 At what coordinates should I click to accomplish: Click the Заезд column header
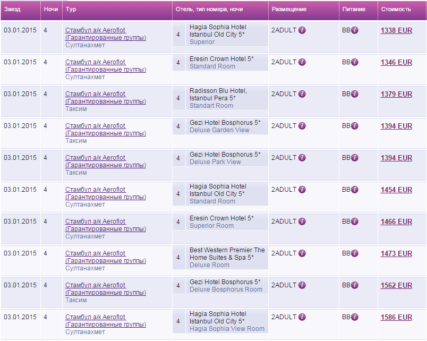click(x=12, y=10)
